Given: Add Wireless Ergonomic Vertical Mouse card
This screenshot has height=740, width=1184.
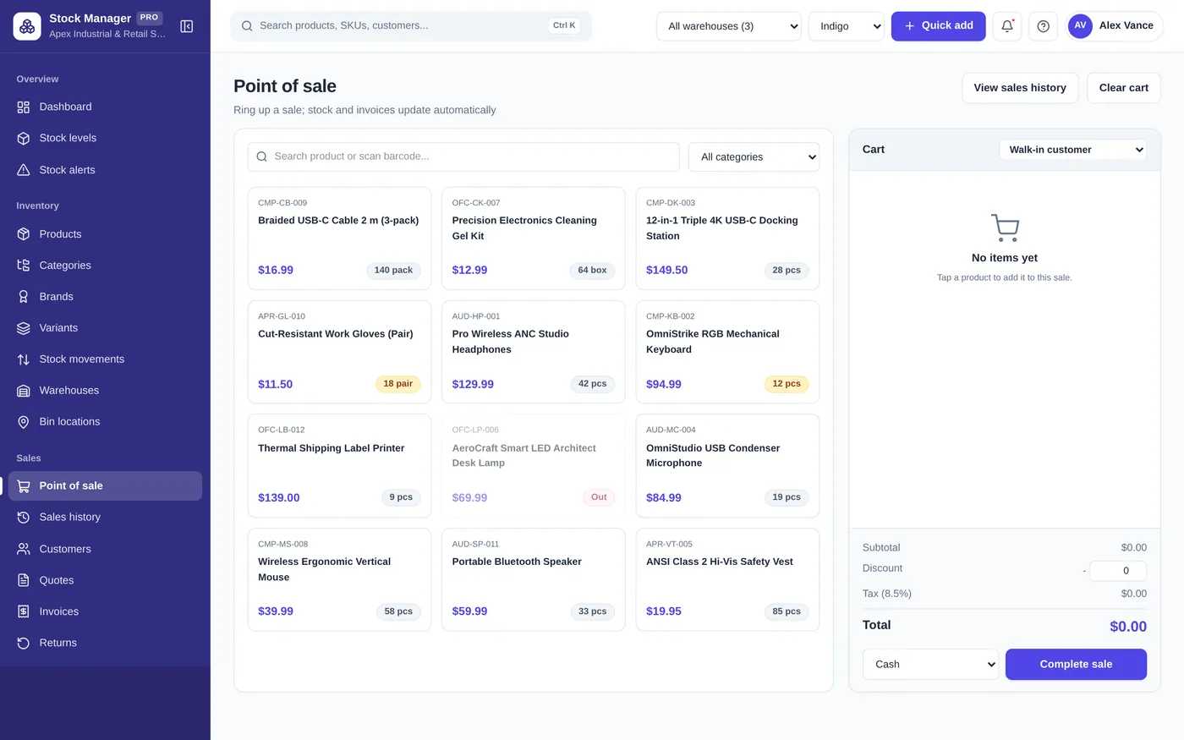Looking at the screenshot, I should click(339, 580).
